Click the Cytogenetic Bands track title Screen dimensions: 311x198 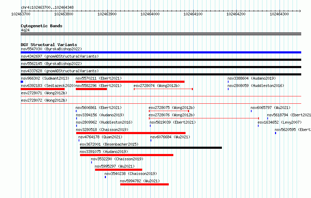(42, 26)
